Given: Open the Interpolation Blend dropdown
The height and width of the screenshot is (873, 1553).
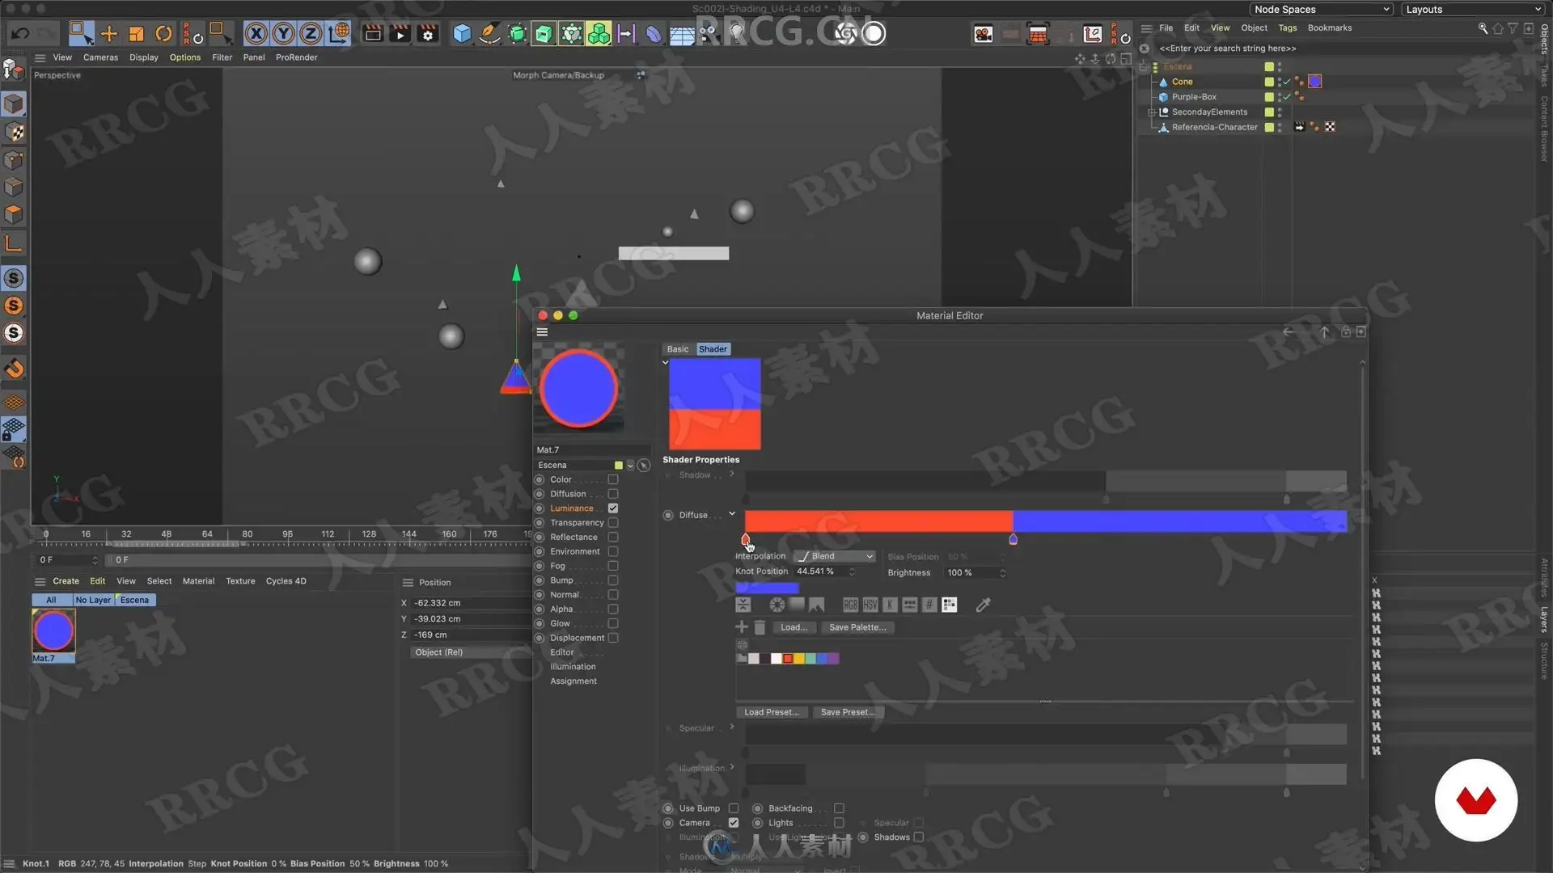Looking at the screenshot, I should pyautogui.click(x=835, y=556).
